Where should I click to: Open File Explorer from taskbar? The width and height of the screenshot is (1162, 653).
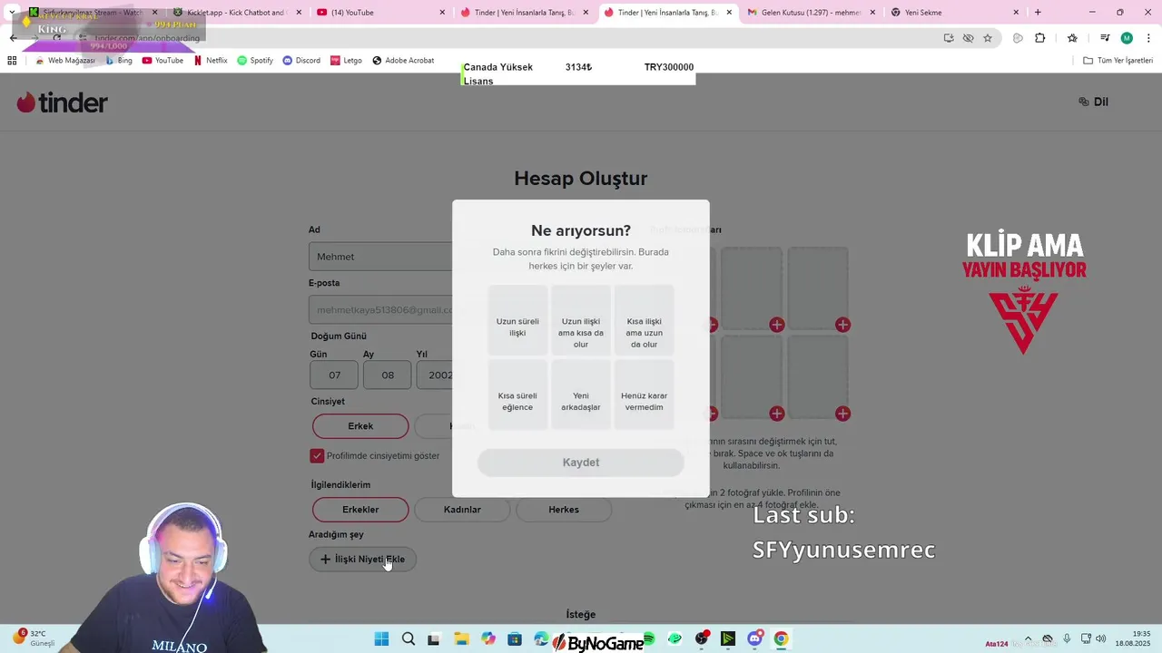click(x=461, y=639)
